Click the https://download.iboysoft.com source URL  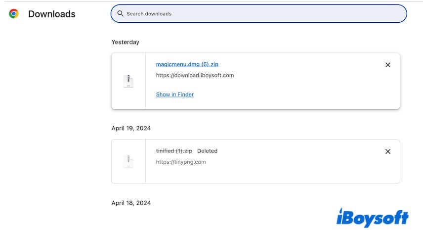click(195, 75)
